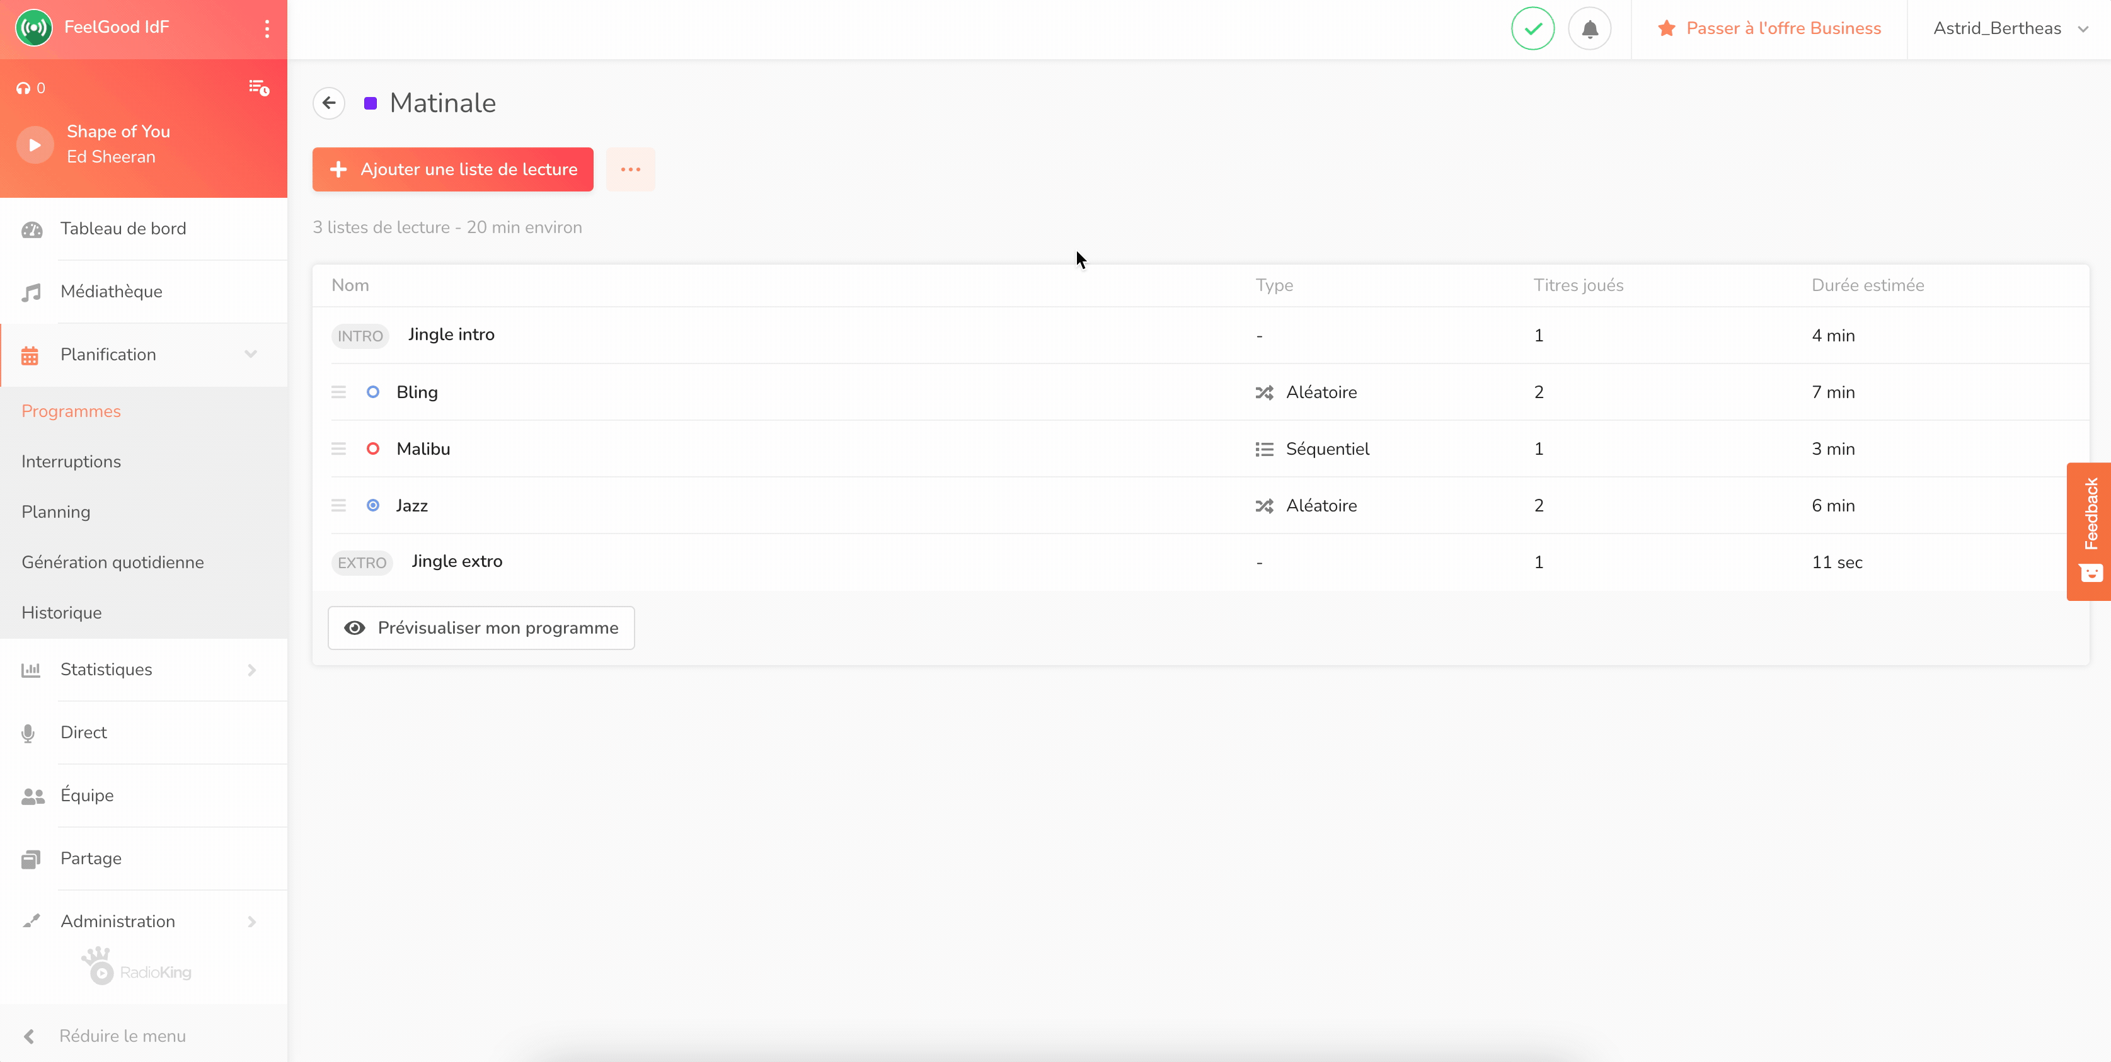Click the sequential list icon in Malibu row
Viewport: 2111px width, 1062px height.
click(x=1265, y=450)
